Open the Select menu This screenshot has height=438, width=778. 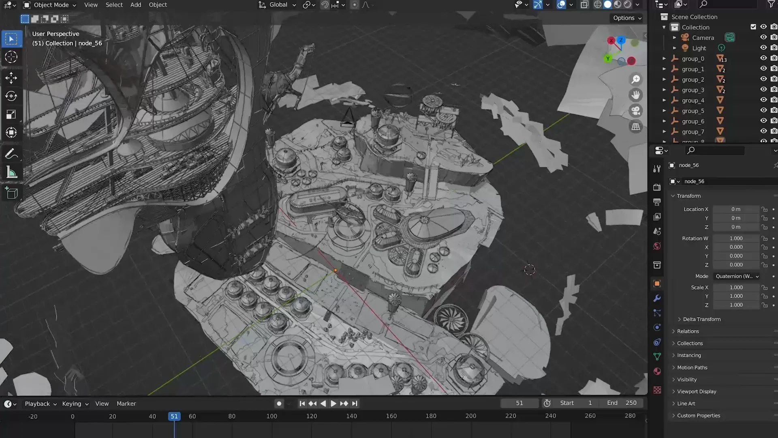point(114,5)
